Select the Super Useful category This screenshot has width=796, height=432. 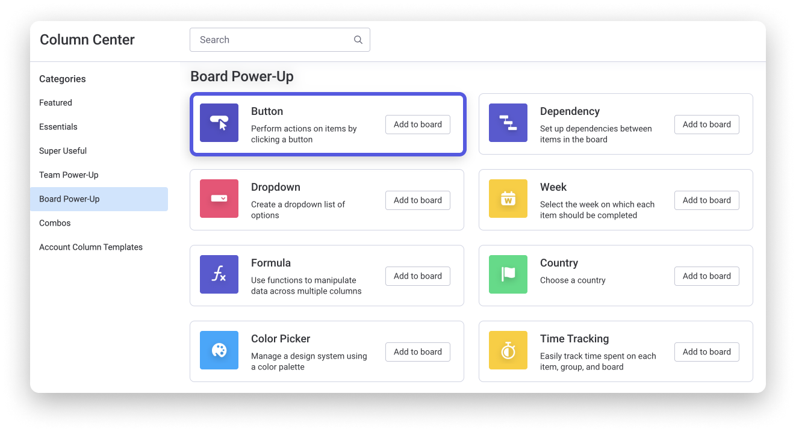pos(99,151)
